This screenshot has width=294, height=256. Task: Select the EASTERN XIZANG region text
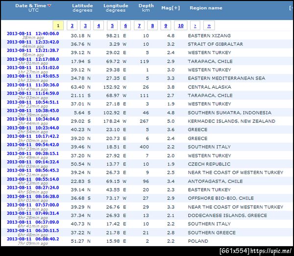coord(209,36)
